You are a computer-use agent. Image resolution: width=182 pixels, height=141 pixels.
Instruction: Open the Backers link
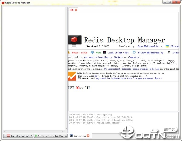pos(118,57)
